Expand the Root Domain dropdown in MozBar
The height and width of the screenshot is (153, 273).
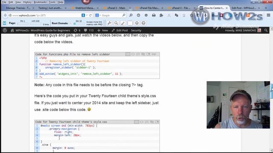[x=70, y=23]
